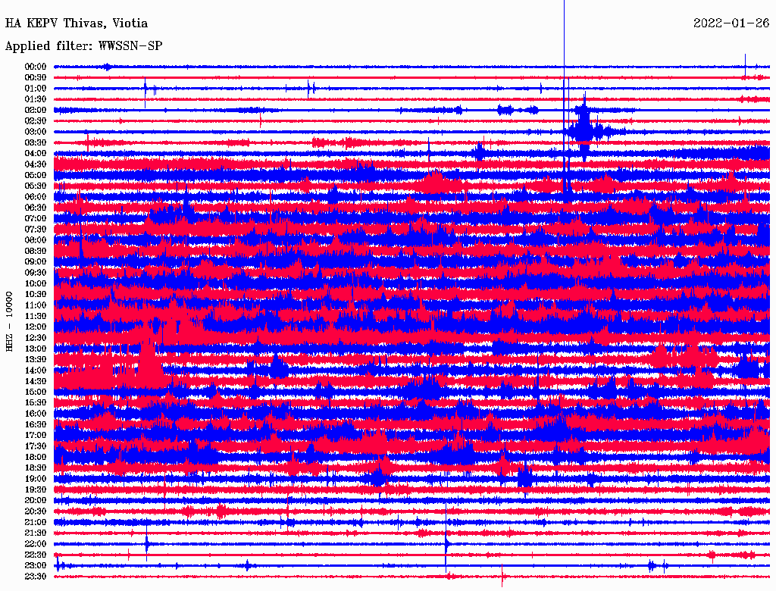Screen dimensions: 776x591
Task: Click the '11:30' time label
Action: point(36,316)
